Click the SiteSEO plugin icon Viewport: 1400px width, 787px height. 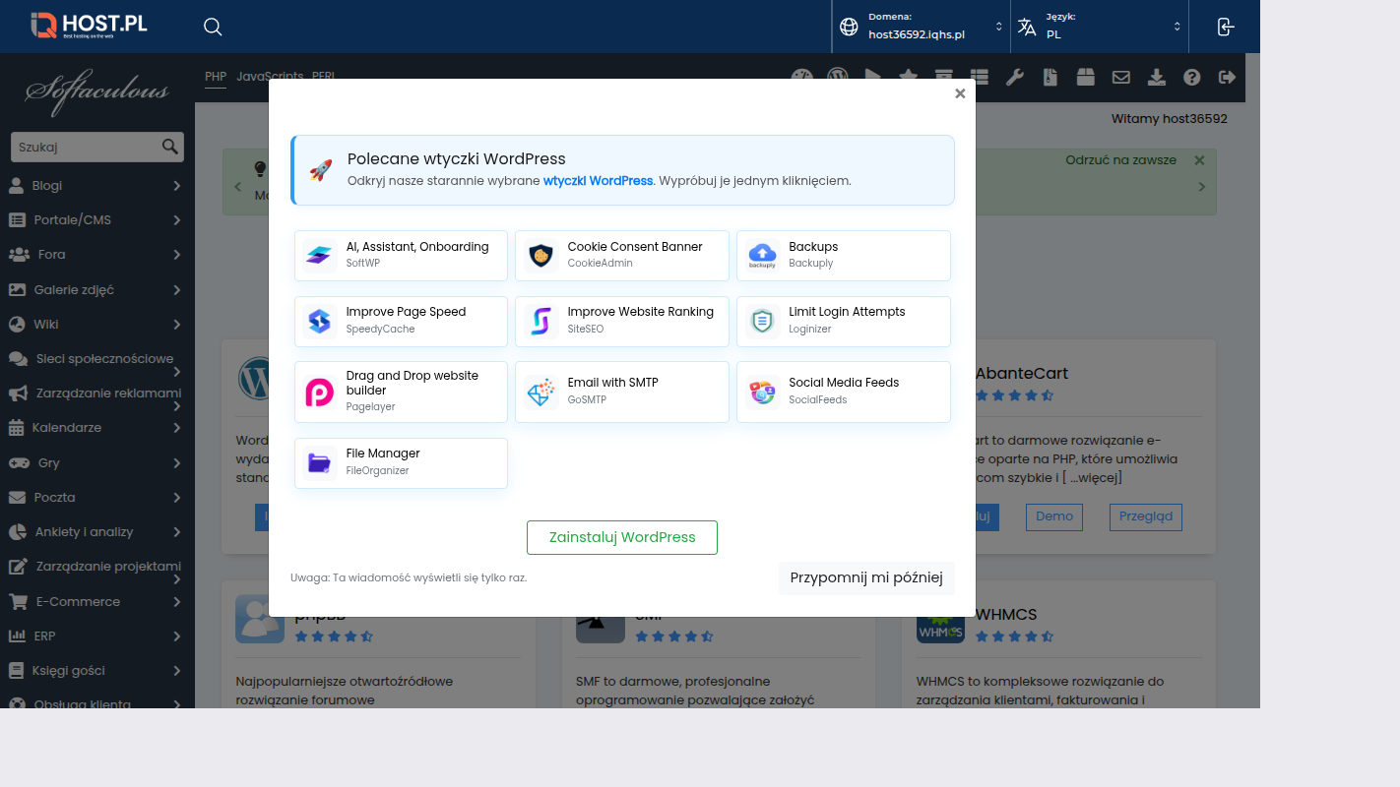pyautogui.click(x=541, y=322)
